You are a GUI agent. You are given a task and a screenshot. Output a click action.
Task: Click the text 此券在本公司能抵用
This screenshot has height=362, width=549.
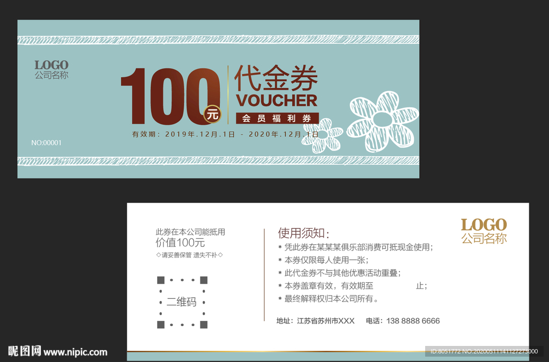[x=190, y=232]
